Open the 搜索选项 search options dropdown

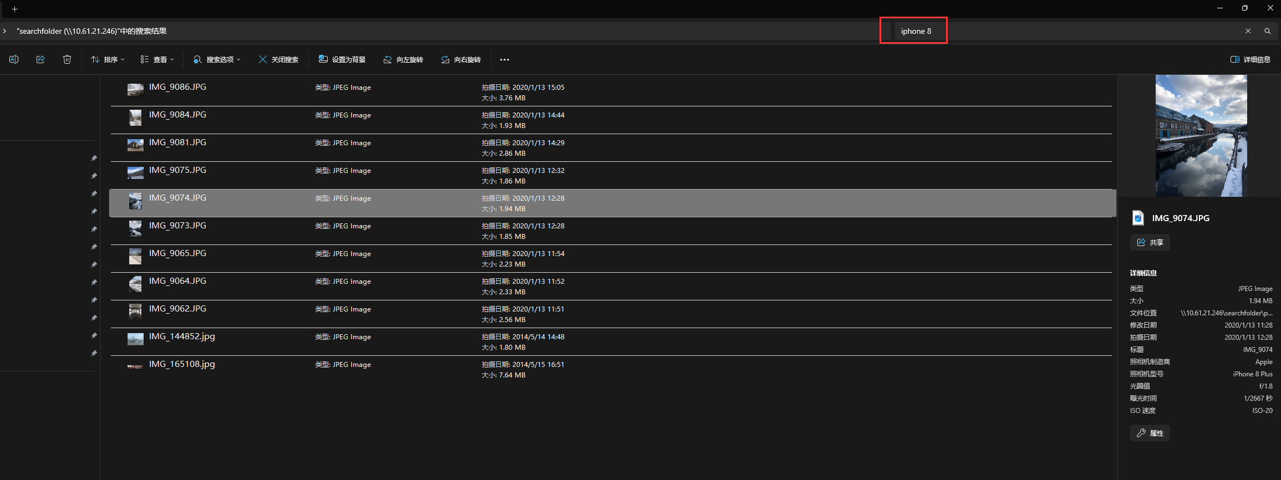click(217, 59)
